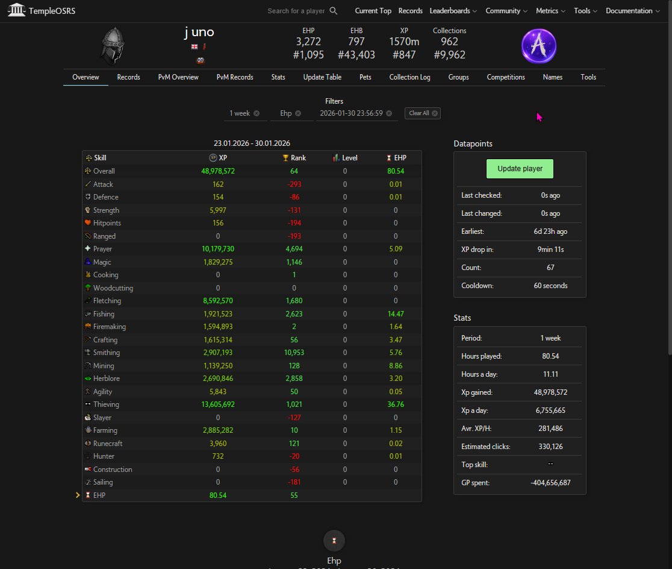Click the Herblore skill icon

[x=88, y=378]
